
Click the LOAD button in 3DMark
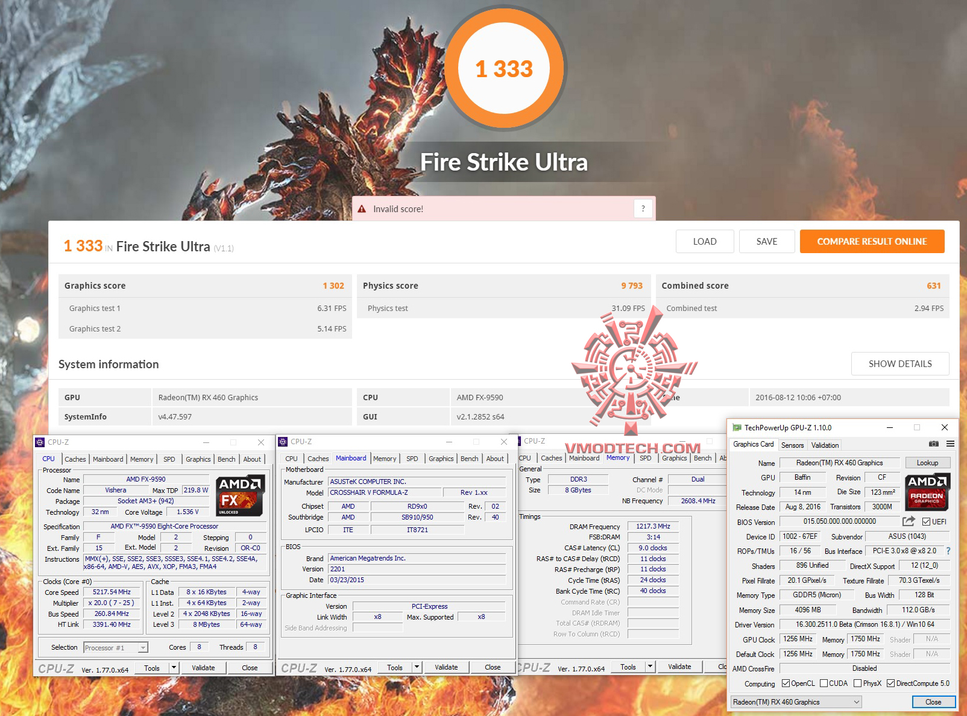(x=705, y=242)
